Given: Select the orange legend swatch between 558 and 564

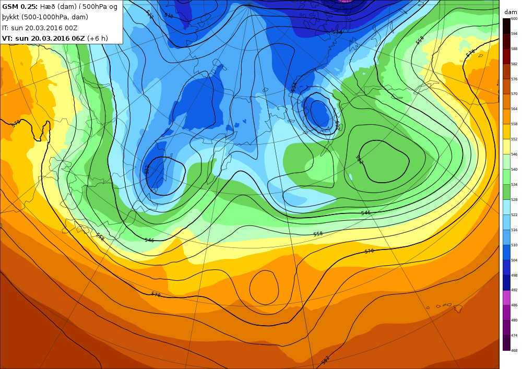Looking at the screenshot, I should 506,116.
